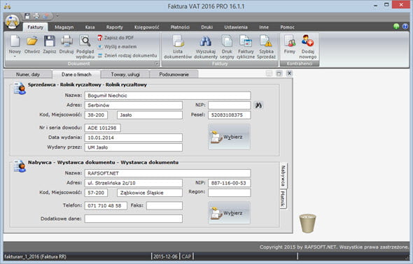413x264 pixels.
Task: Click Data wydania field 10.01.2014
Action: pos(133,138)
